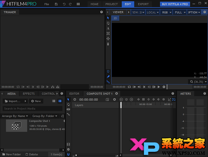Toggle media sort order ascending/descending
Viewport: 208px width, 157px height.
pos(62,116)
